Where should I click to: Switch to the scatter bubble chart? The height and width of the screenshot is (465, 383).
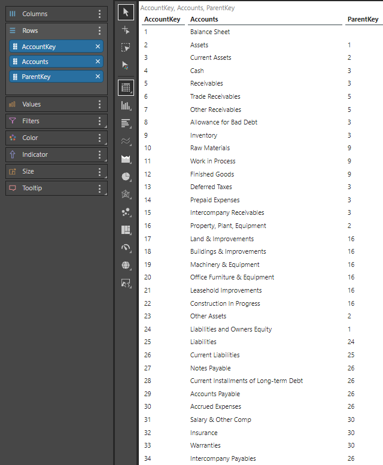126,212
